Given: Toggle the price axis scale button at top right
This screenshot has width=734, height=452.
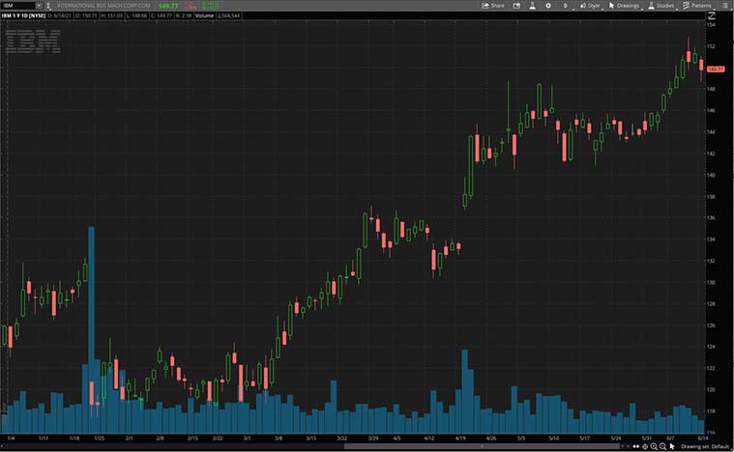Looking at the screenshot, I should tap(713, 15).
